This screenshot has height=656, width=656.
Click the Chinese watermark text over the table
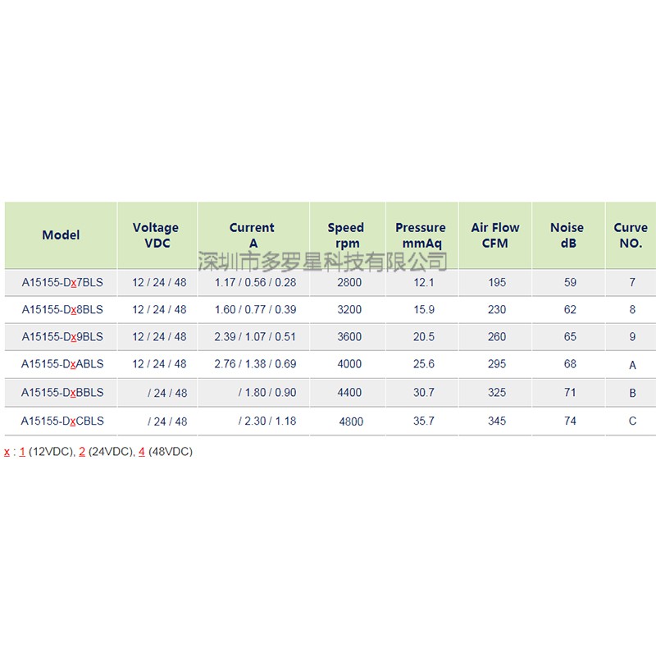[323, 262]
